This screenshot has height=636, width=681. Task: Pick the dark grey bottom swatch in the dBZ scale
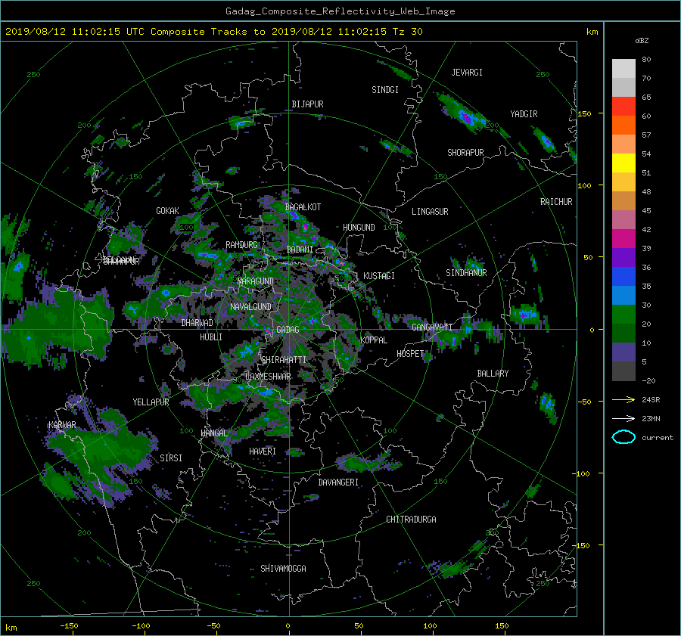pos(623,371)
